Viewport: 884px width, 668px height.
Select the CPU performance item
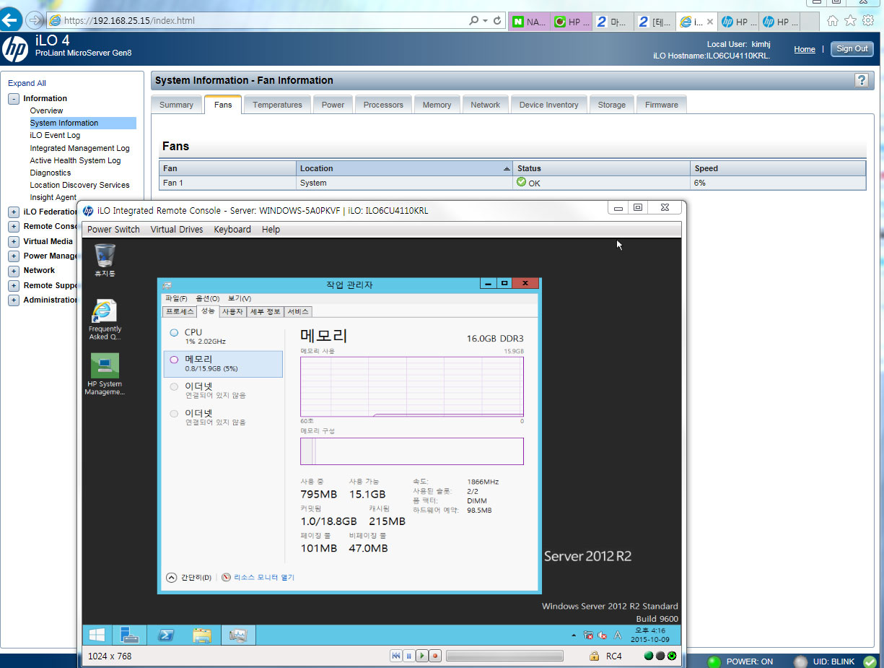(223, 336)
